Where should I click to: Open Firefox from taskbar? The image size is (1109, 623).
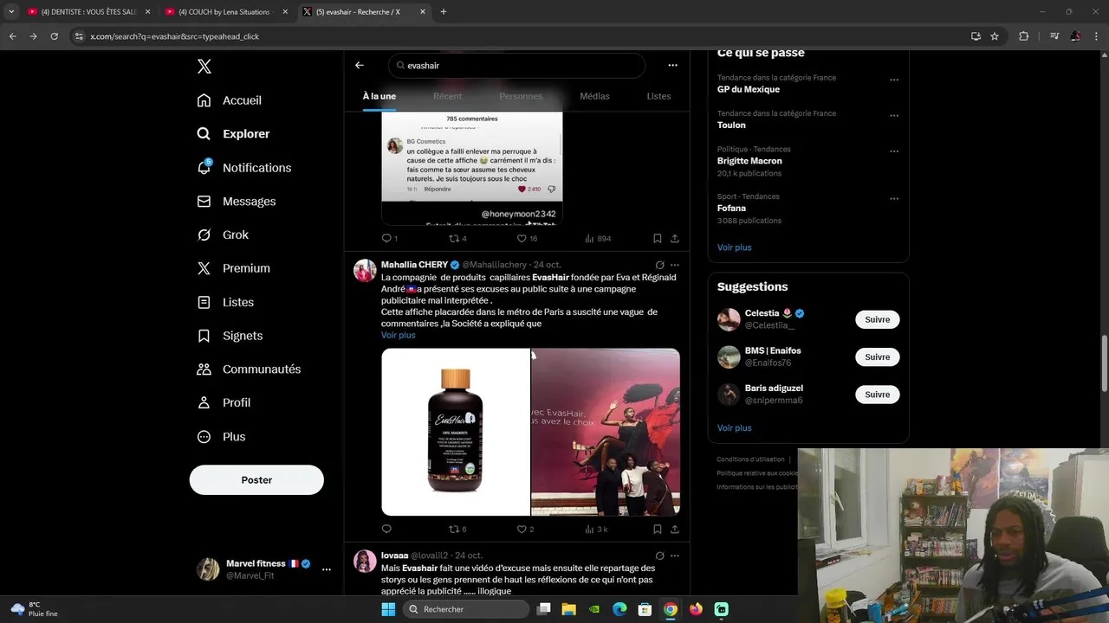(696, 609)
